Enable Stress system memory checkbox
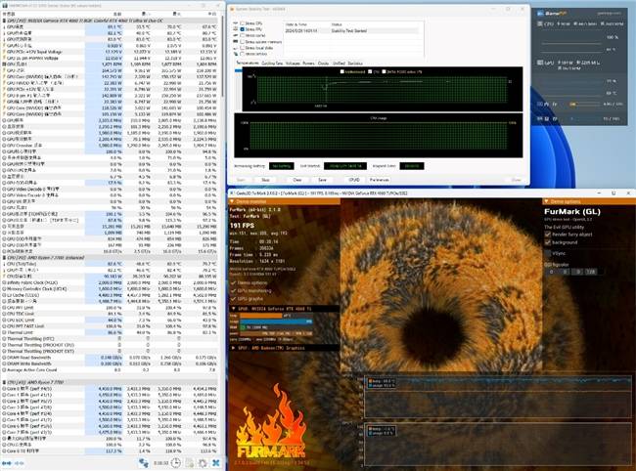 (x=242, y=41)
